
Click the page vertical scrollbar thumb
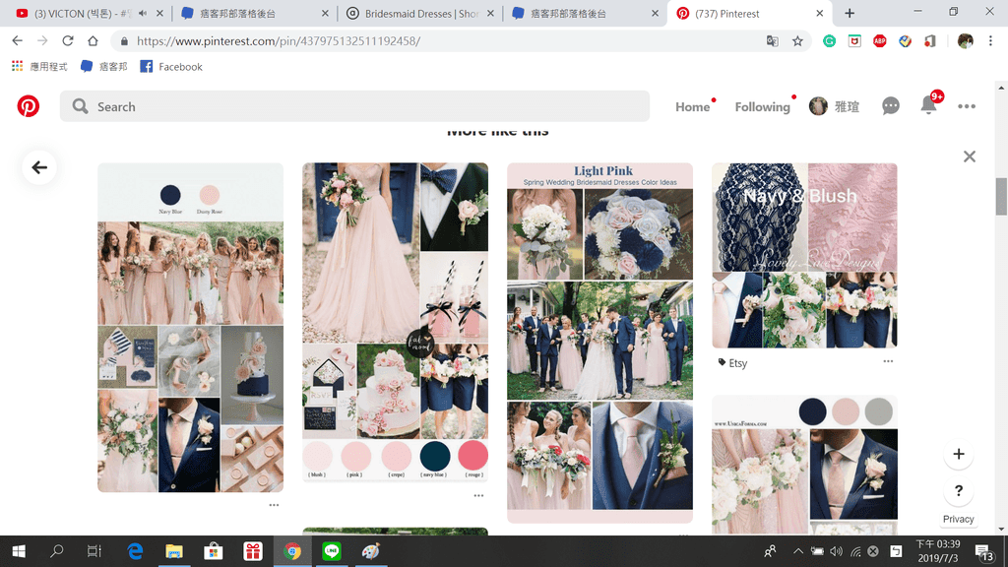coord(1001,196)
